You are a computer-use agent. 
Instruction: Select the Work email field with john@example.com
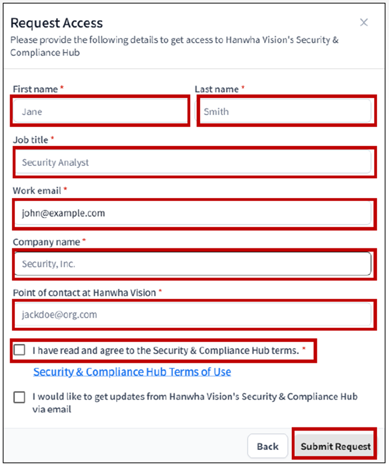(x=192, y=213)
